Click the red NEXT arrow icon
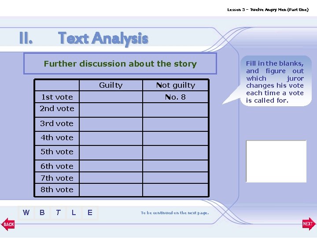 [309, 224]
